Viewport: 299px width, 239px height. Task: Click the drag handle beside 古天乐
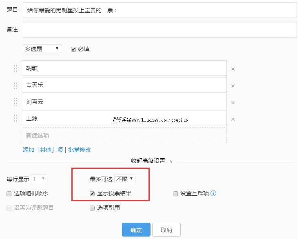pos(16,85)
